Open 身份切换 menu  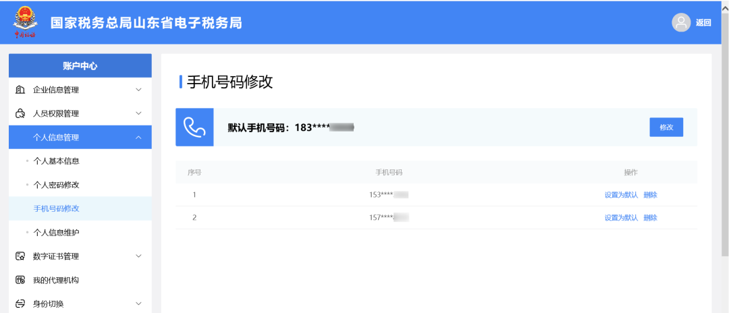click(x=80, y=304)
